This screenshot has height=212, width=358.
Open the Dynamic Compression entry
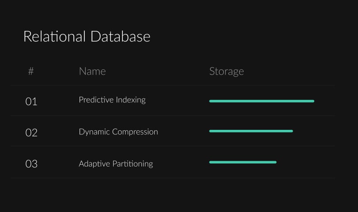click(118, 132)
